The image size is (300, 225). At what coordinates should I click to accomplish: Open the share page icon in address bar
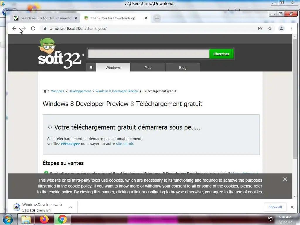point(260,28)
